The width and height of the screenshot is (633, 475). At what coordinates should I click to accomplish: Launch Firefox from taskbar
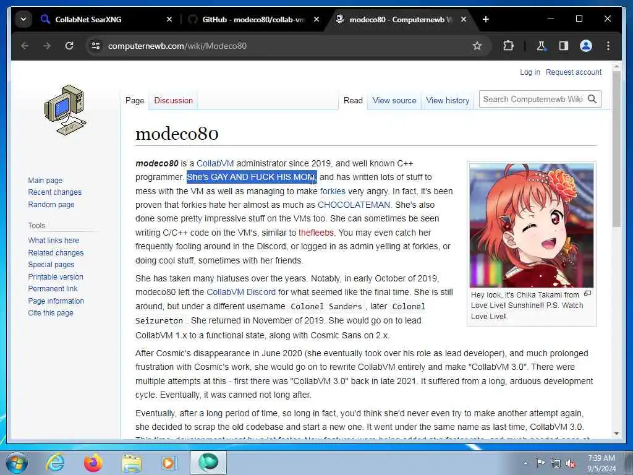(93, 463)
